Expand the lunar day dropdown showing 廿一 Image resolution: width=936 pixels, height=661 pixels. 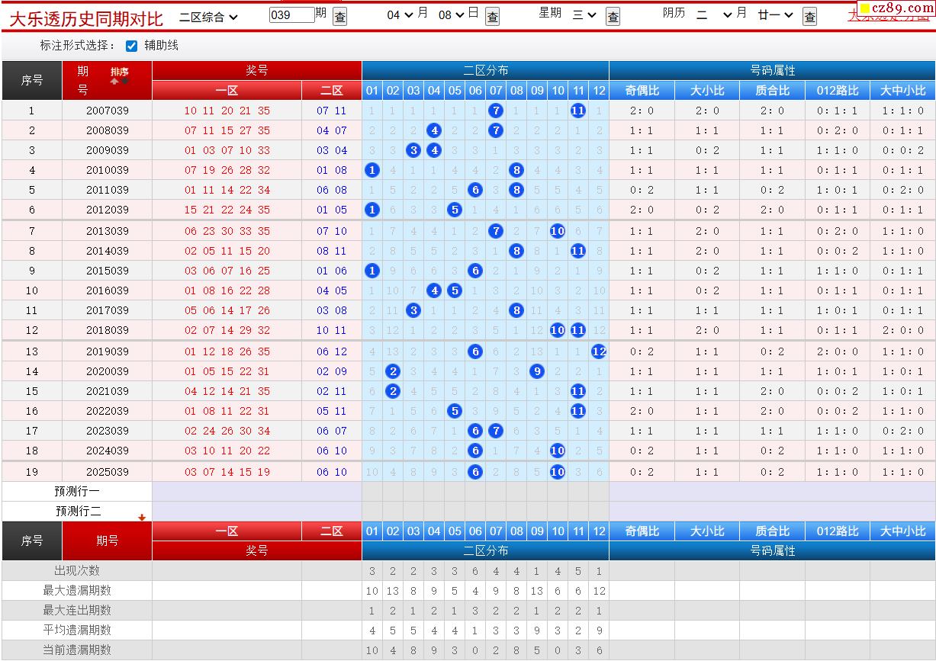click(x=775, y=15)
